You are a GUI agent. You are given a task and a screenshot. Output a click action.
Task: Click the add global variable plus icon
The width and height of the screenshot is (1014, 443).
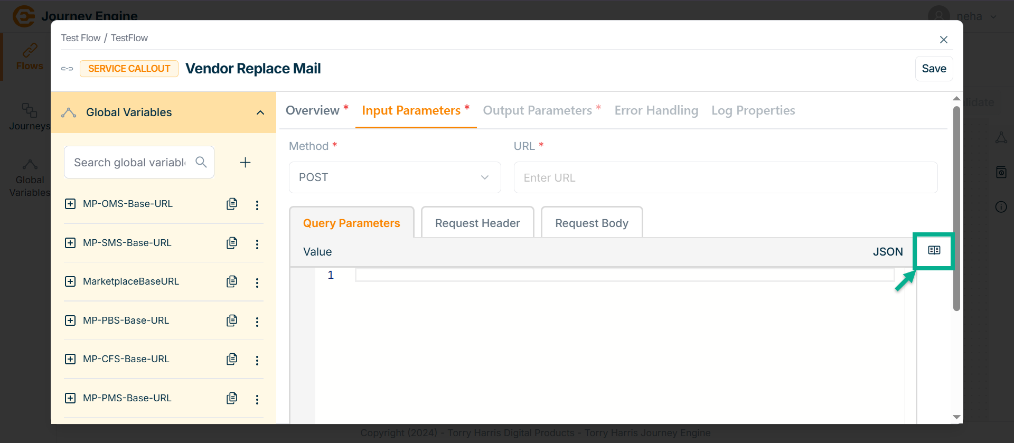click(245, 163)
